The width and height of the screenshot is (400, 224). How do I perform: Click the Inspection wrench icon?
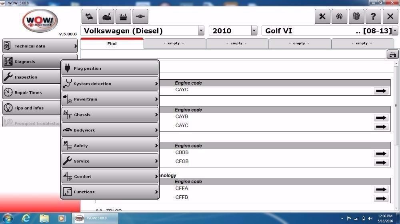pos(8,77)
